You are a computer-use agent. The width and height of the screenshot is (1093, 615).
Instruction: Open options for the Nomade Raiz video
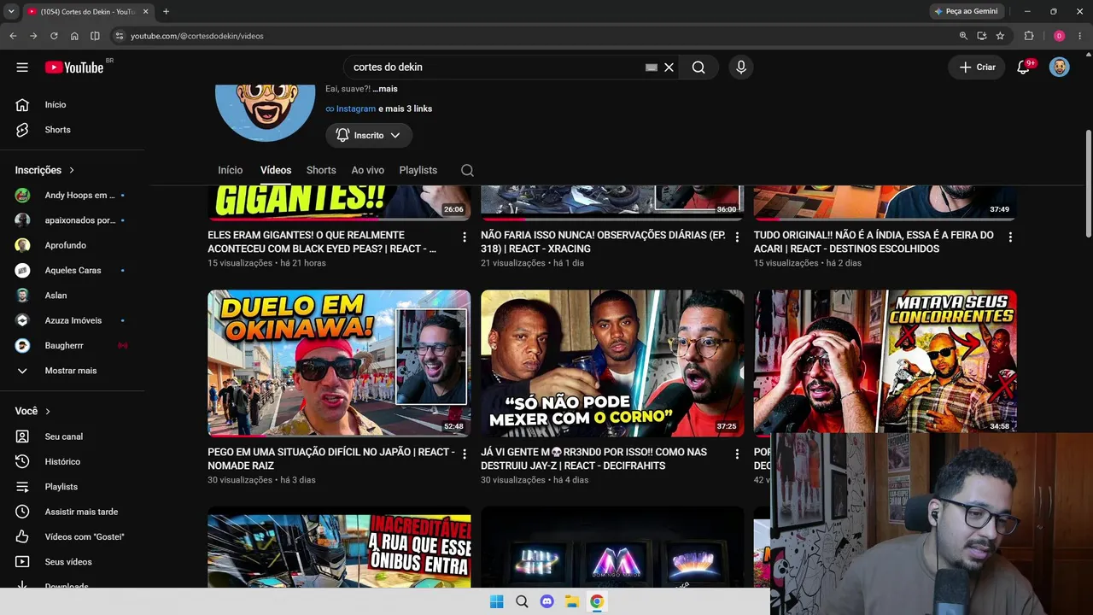465,454
